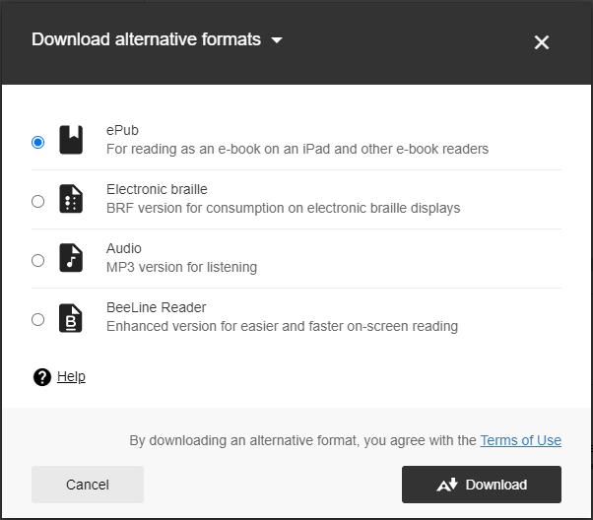Select the ePub radio button

37,142
